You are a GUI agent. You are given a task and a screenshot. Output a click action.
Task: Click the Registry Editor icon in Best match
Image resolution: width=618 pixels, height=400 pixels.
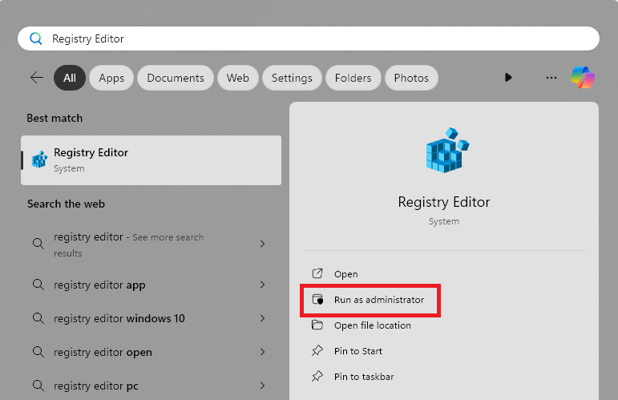point(39,160)
